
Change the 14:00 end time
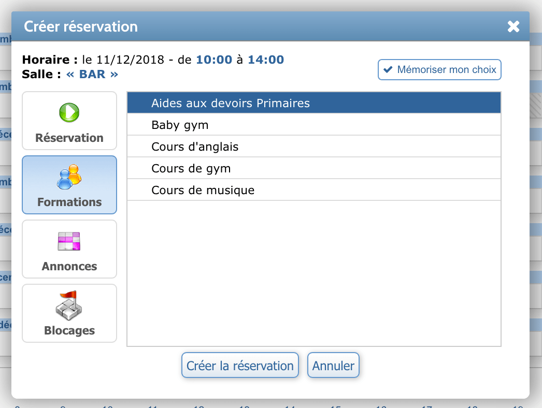(x=266, y=60)
